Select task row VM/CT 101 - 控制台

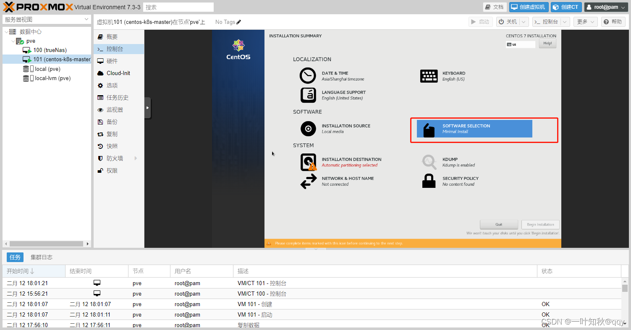click(x=312, y=283)
